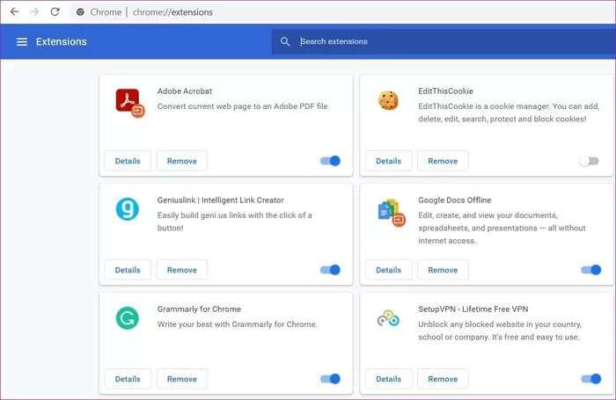
Task: Turn off the Geniuslink extension toggle
Action: pyautogui.click(x=330, y=270)
